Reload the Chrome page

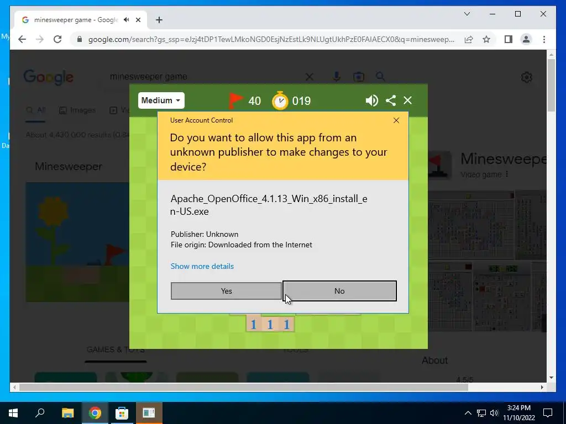click(57, 39)
